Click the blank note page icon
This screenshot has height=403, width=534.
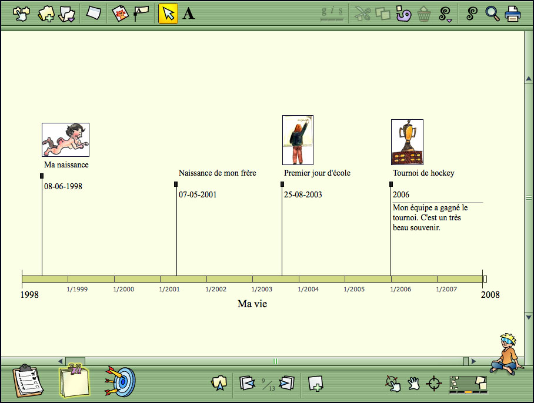tap(94, 14)
